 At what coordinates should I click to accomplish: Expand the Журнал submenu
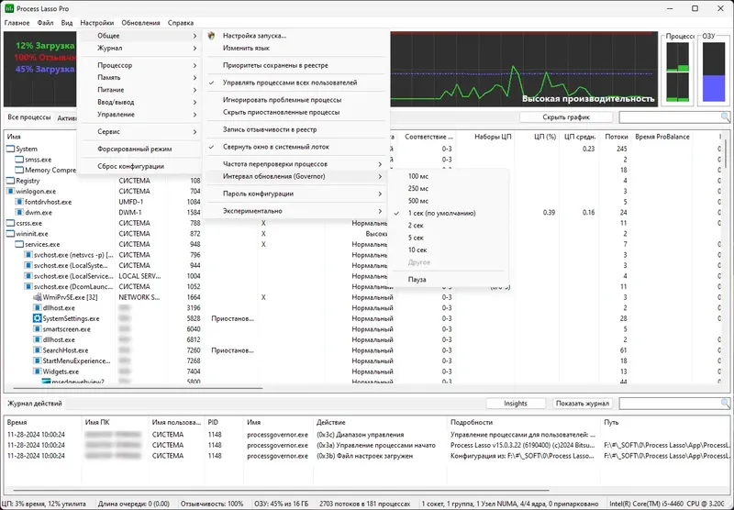tap(139, 48)
